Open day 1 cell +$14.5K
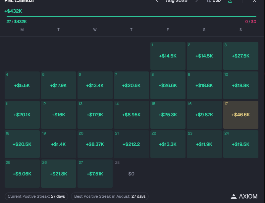This screenshot has width=265, height=203. pos(168,56)
